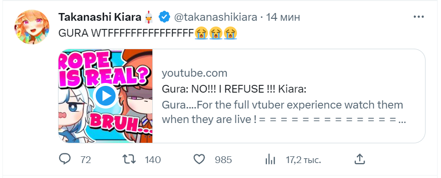441x178 pixels.
Task: Like the tweet with the heart icon
Action: pyautogui.click(x=199, y=160)
